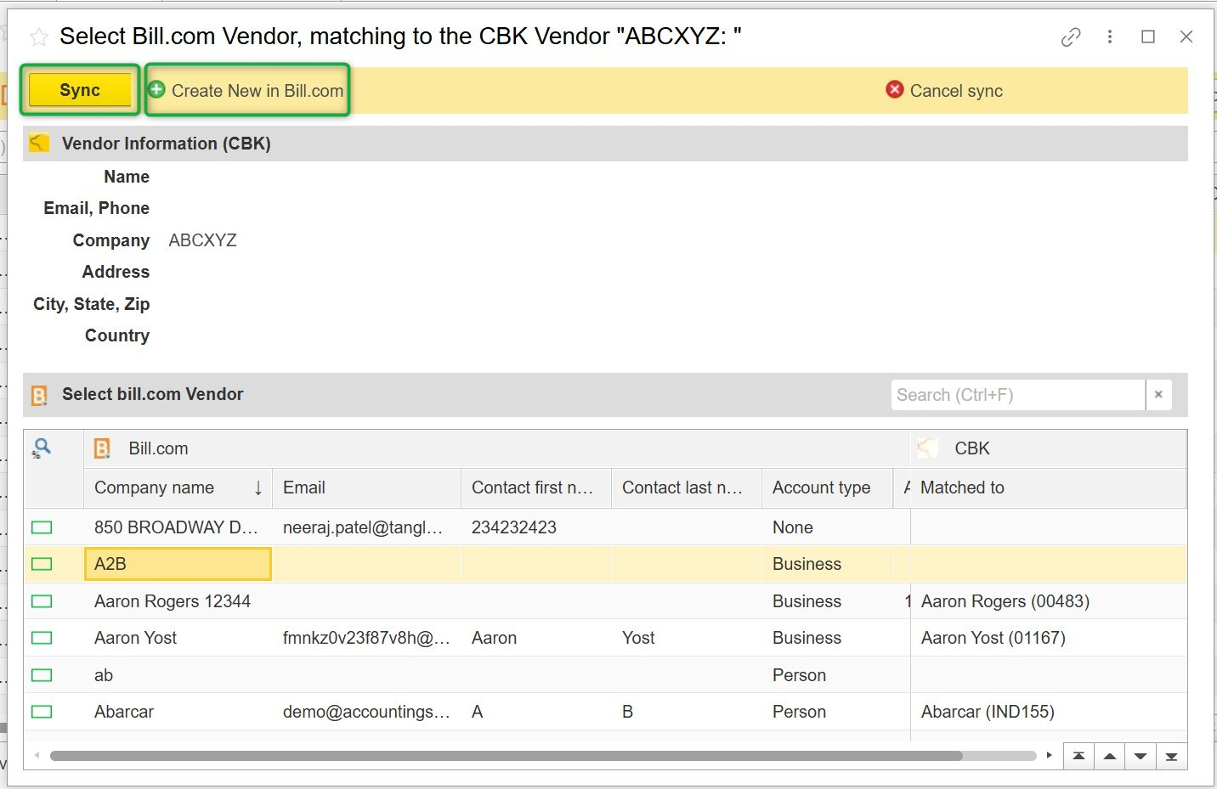Move down one row with down arrow
The width and height of the screenshot is (1217, 789).
(x=1141, y=756)
